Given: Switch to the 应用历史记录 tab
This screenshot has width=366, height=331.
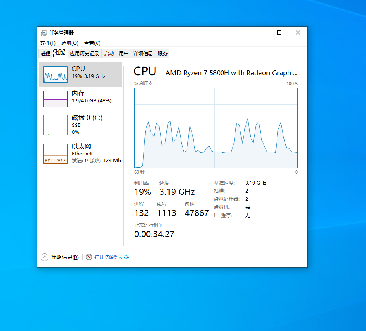Looking at the screenshot, I should (85, 53).
